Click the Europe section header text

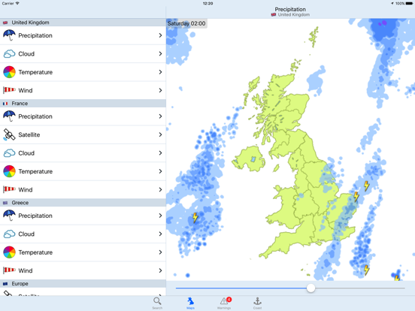(x=20, y=284)
